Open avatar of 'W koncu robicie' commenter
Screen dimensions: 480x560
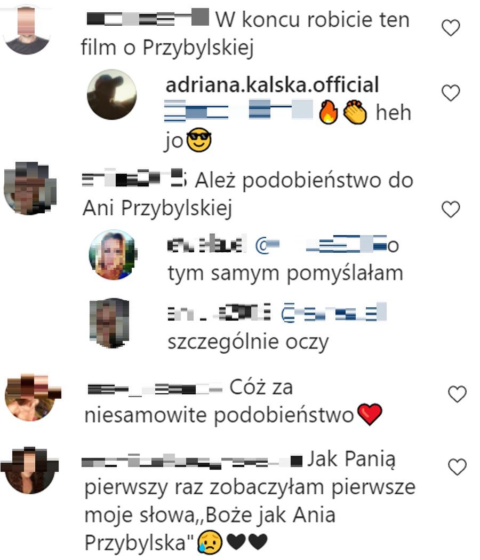pyautogui.click(x=27, y=29)
